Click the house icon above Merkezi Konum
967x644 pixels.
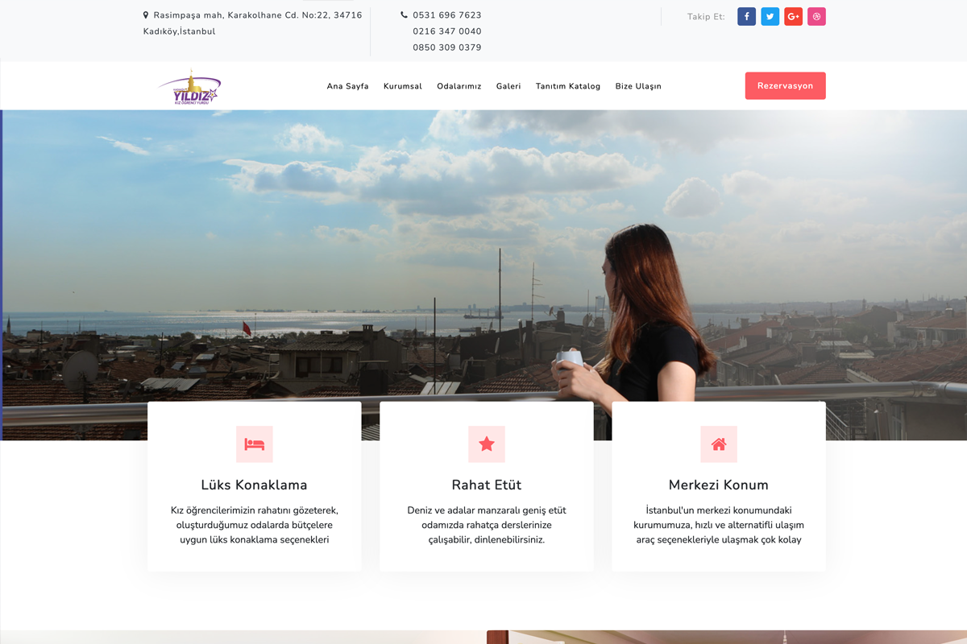[719, 444]
